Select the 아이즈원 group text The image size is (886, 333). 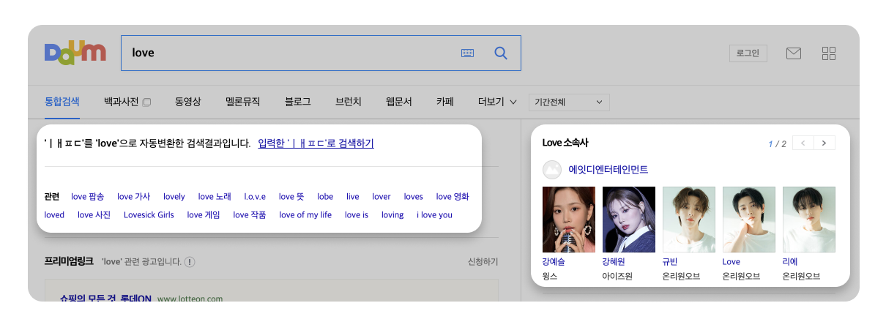pyautogui.click(x=617, y=276)
